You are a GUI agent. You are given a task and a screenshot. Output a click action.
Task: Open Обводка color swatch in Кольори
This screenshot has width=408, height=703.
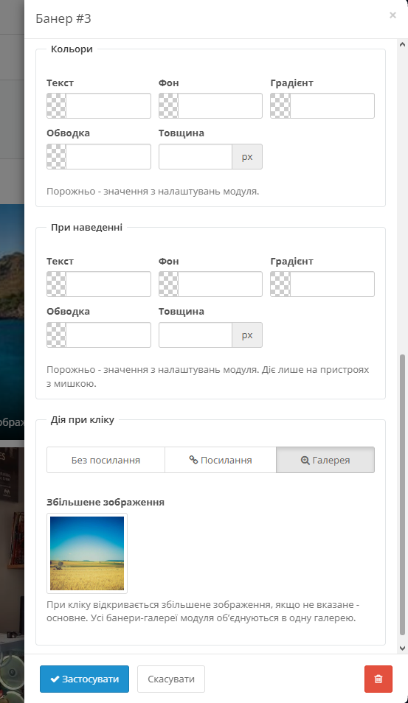(x=57, y=156)
